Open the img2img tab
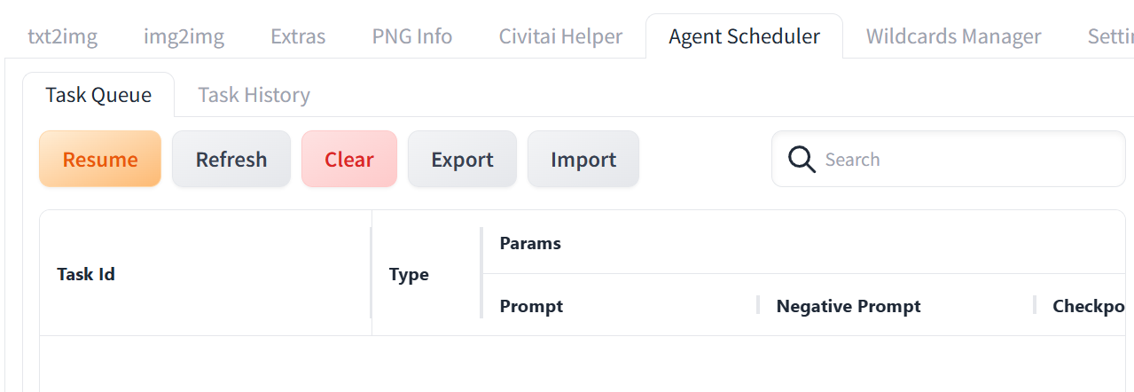 tap(184, 36)
